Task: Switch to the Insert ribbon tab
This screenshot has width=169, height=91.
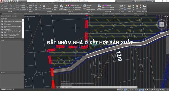Action: pyautogui.click(x=11, y=3)
